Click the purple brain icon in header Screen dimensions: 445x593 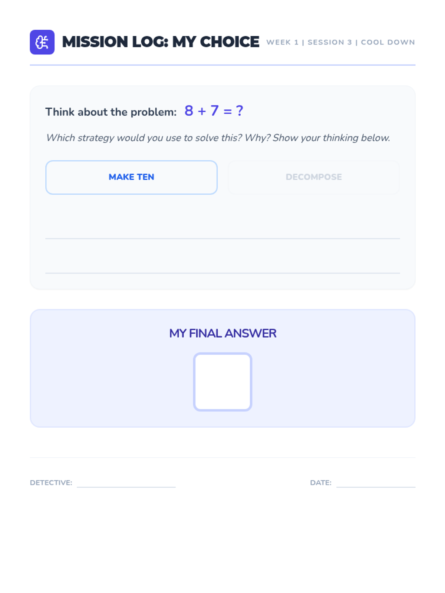click(x=42, y=42)
